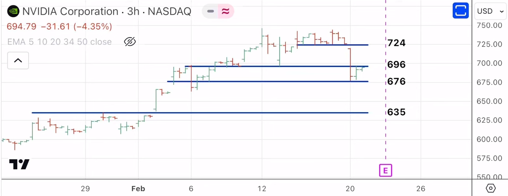Open the USD currency dropdown
This screenshot has height=196, width=508.
tap(490, 11)
